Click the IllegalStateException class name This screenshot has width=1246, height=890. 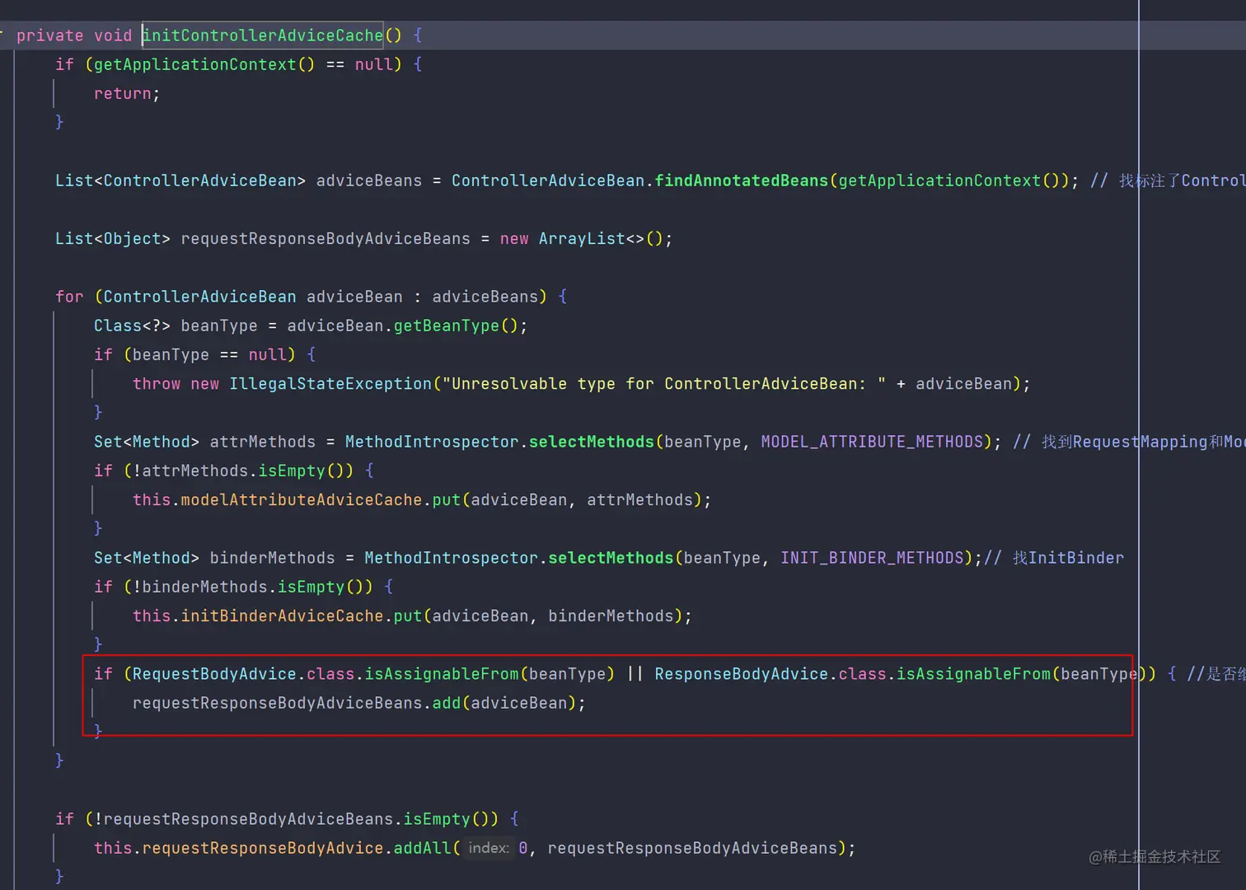pos(330,384)
